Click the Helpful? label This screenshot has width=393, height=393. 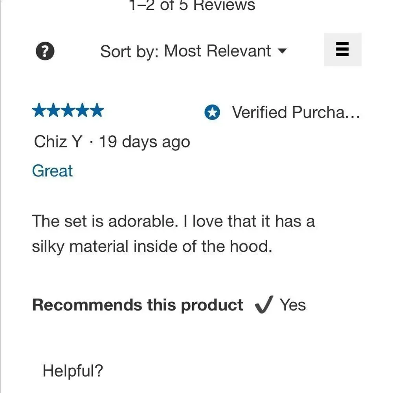73,371
